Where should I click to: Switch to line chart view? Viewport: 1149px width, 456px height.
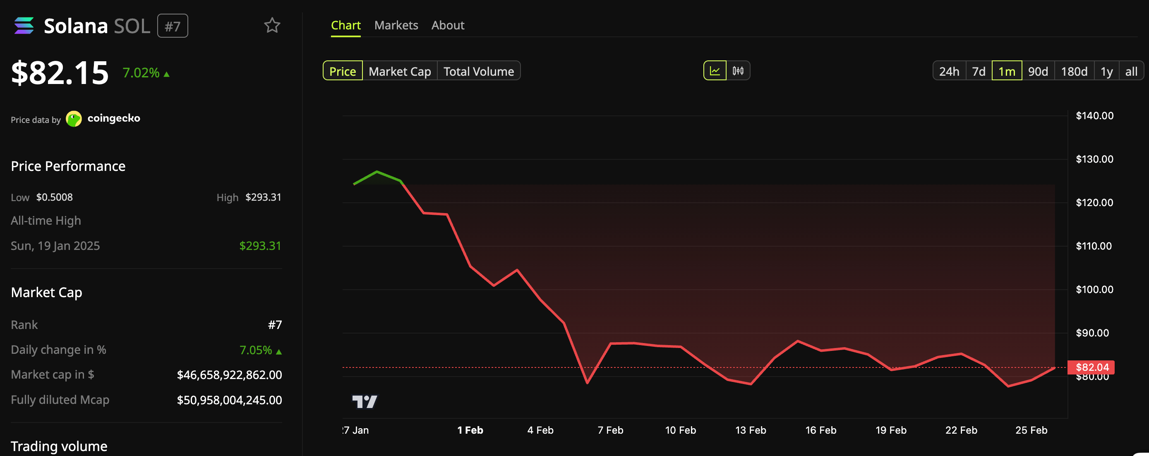(x=715, y=70)
